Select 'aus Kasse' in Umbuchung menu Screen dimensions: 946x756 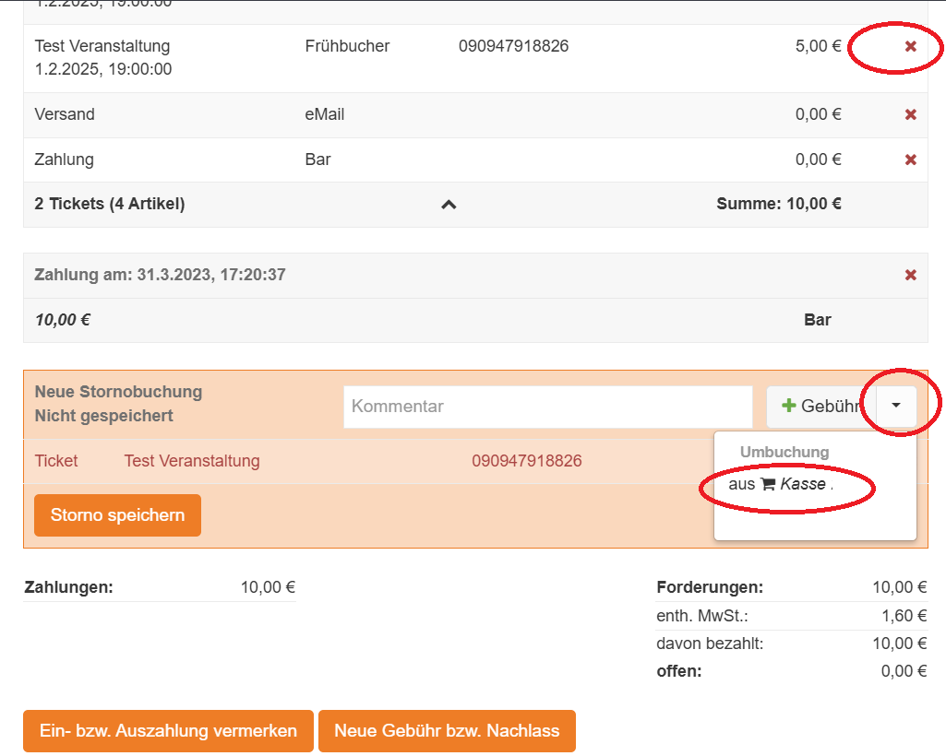tap(780, 484)
